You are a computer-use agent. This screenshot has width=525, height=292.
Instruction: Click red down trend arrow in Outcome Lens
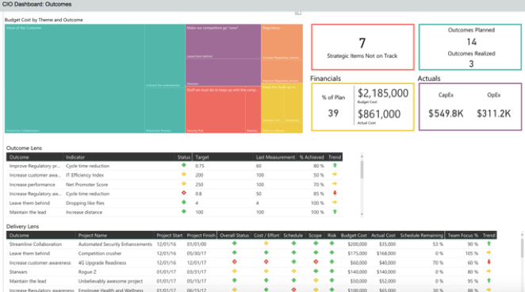click(335, 193)
